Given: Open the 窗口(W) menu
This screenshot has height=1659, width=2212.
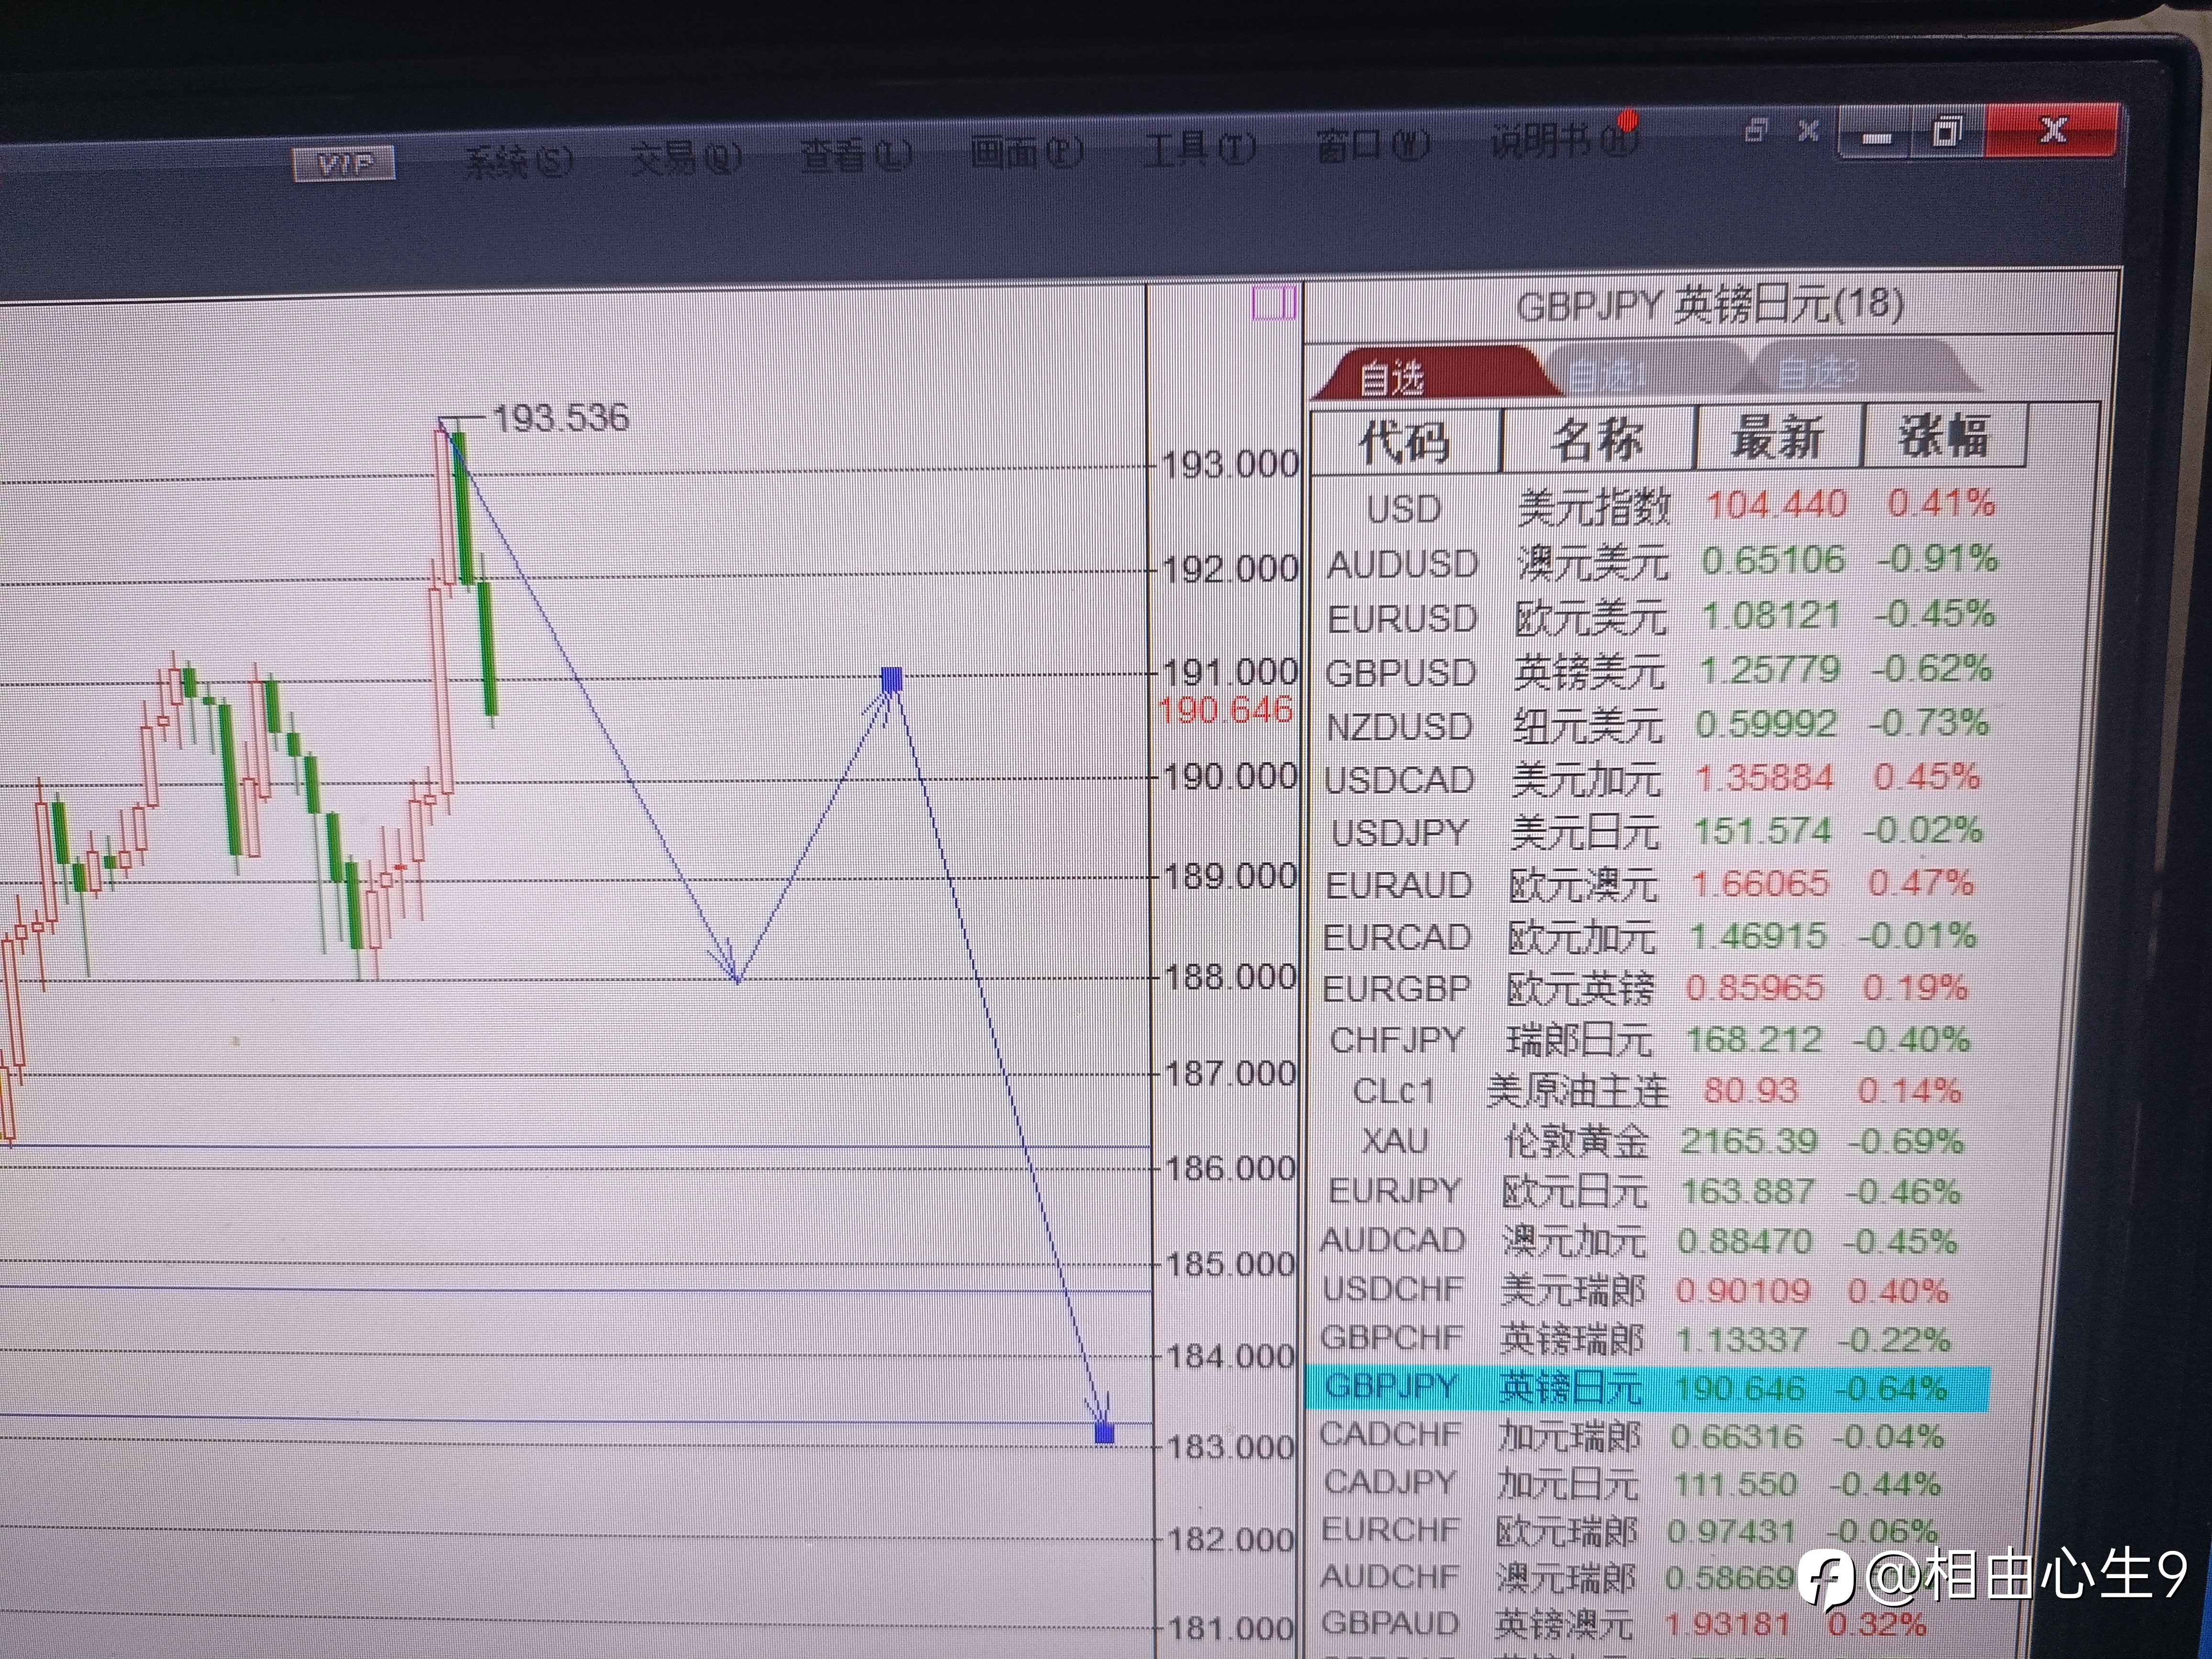Looking at the screenshot, I should (x=1373, y=145).
